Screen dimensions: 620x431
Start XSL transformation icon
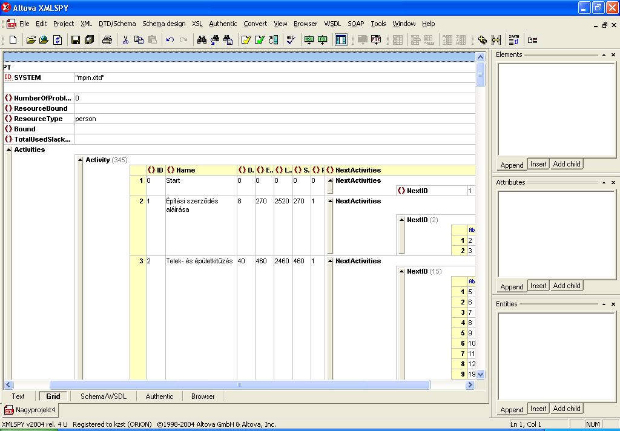pos(309,40)
